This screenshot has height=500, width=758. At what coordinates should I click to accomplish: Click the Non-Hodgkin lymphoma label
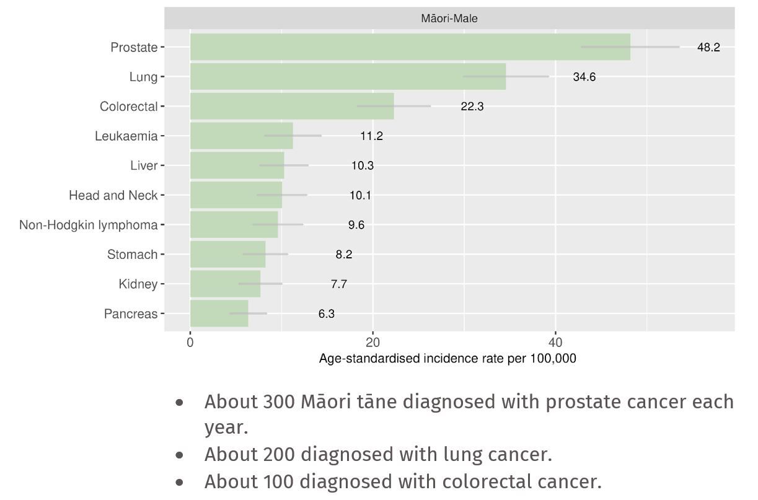[89, 225]
